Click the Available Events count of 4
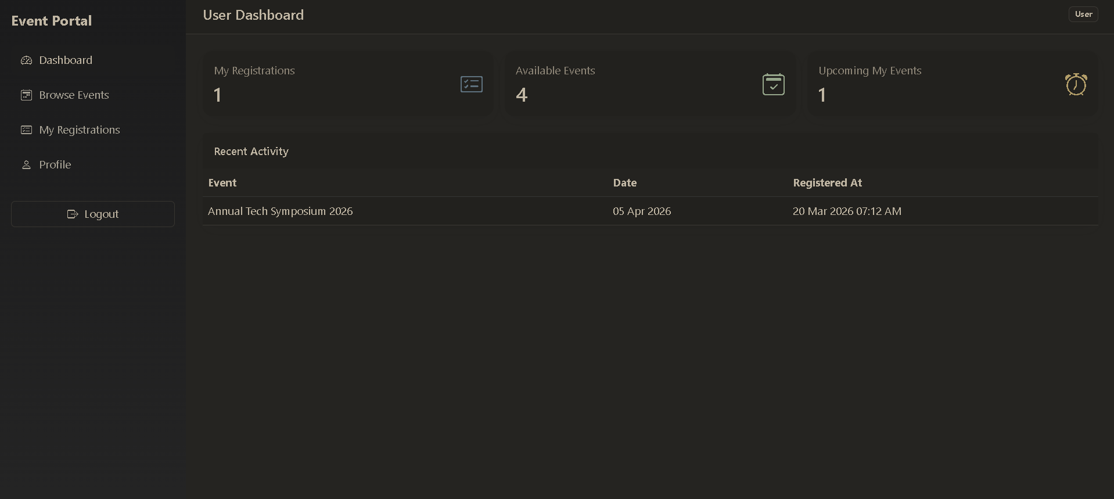The width and height of the screenshot is (1114, 499). point(522,95)
